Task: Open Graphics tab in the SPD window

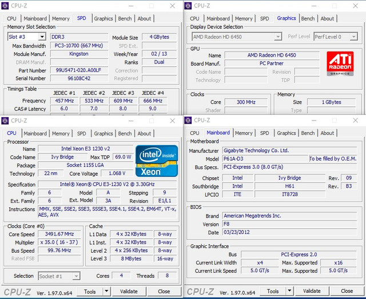Action: pos(104,18)
